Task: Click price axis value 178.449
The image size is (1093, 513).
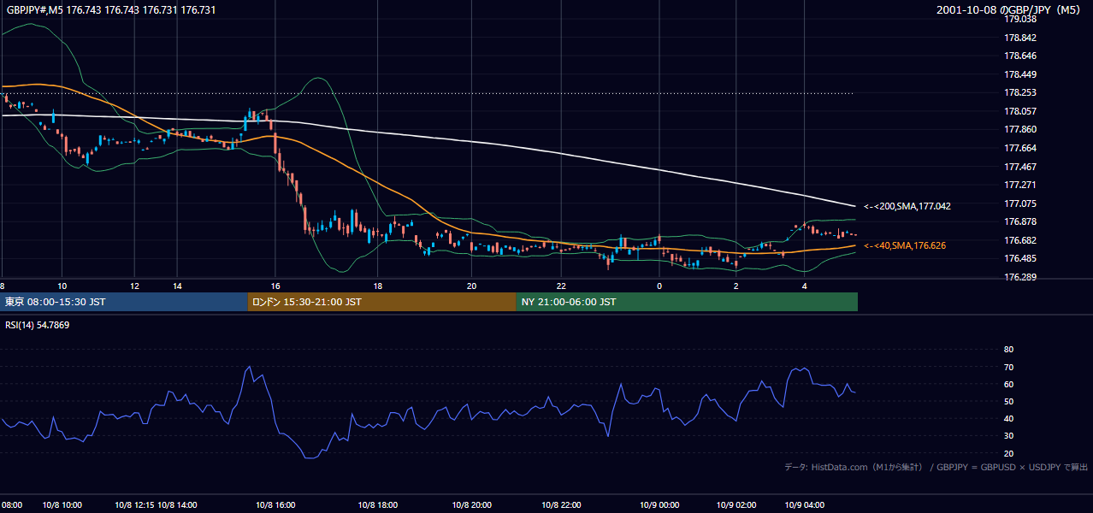Action: click(1020, 74)
